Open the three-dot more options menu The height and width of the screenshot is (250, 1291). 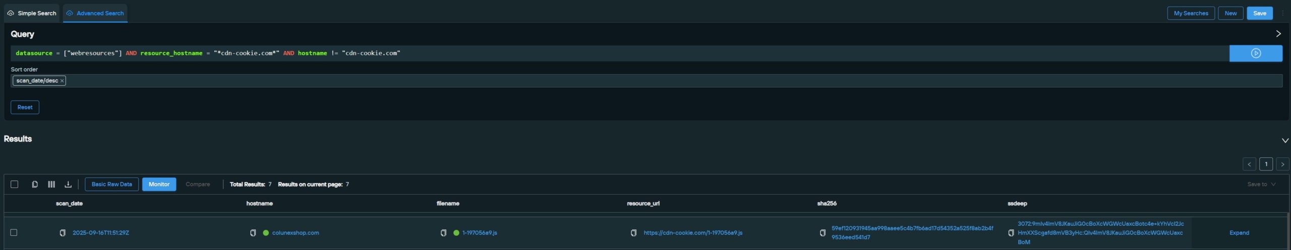click(x=1282, y=13)
